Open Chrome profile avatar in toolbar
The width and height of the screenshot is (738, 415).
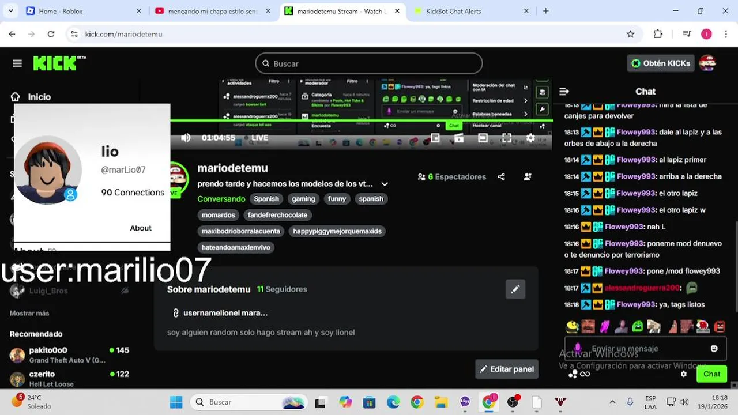tap(706, 34)
